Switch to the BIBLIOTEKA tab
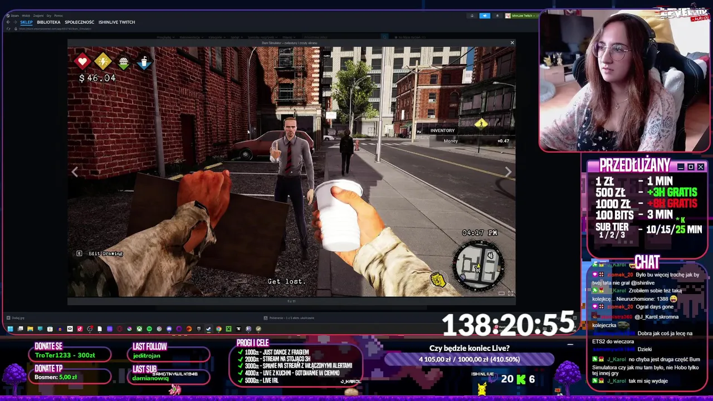 click(x=48, y=22)
